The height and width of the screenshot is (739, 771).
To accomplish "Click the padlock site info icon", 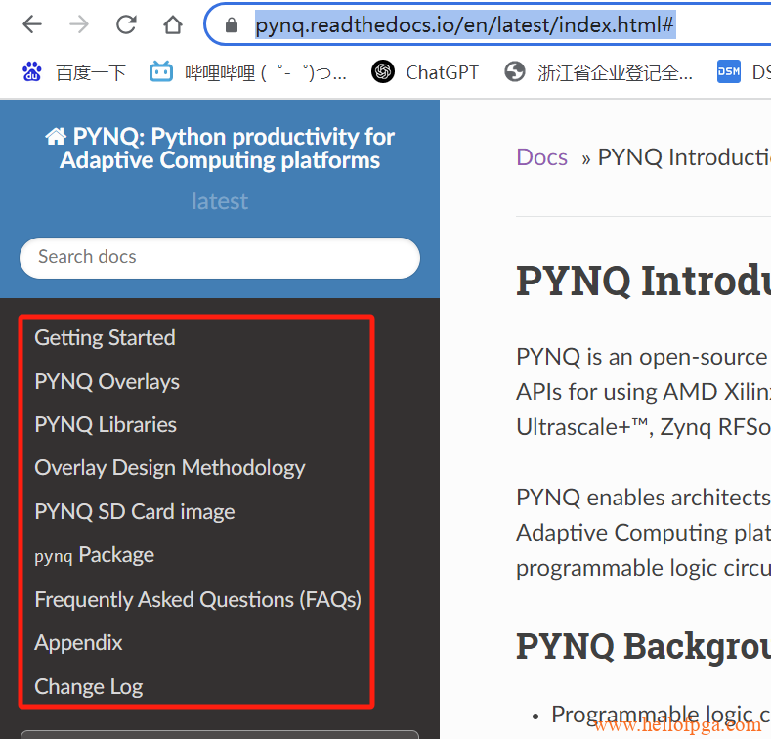I will pyautogui.click(x=231, y=24).
